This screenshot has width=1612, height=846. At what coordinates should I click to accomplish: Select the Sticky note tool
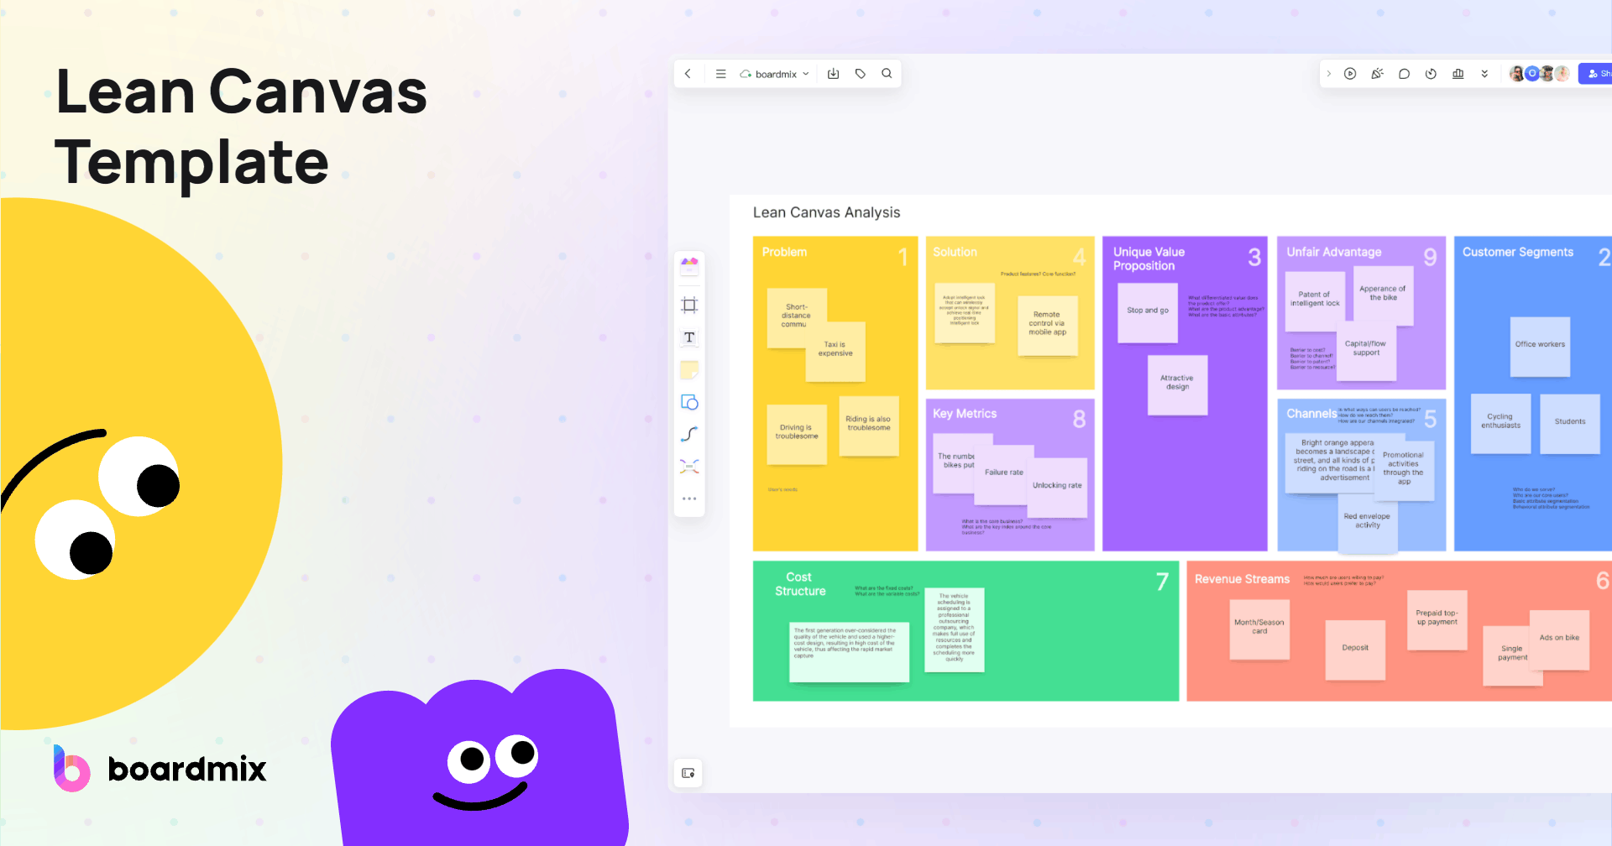[689, 370]
